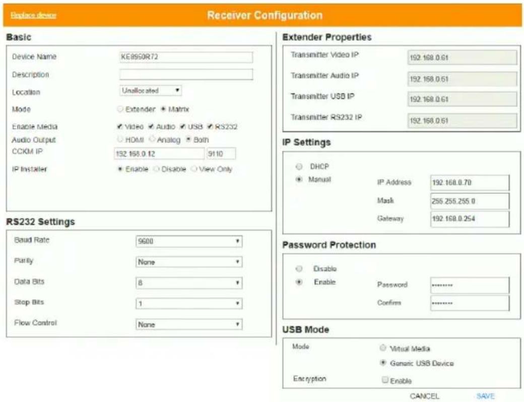
Task: Click the Transmitter USB IP field
Action: [x=462, y=99]
